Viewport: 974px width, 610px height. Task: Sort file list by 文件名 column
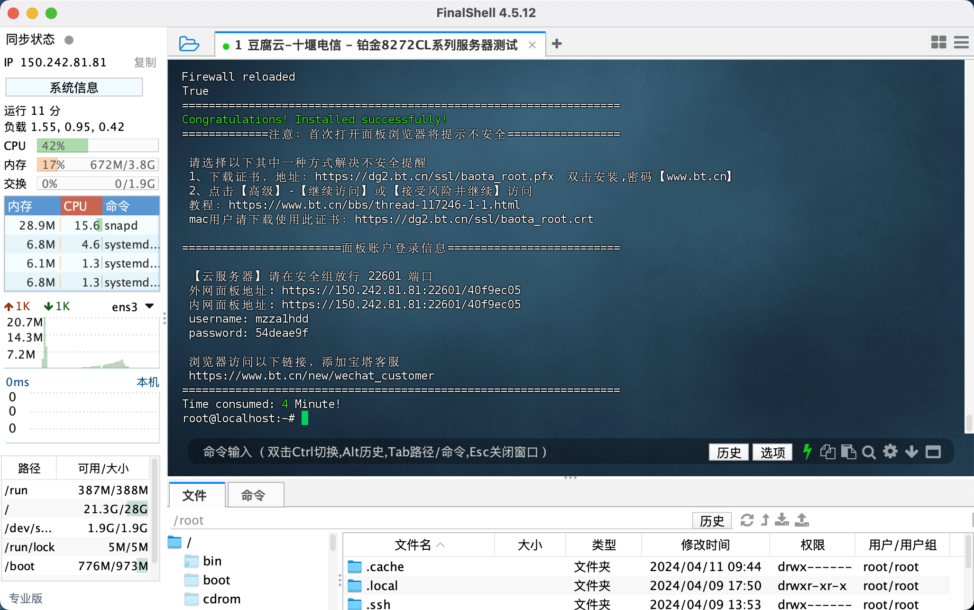coord(419,545)
